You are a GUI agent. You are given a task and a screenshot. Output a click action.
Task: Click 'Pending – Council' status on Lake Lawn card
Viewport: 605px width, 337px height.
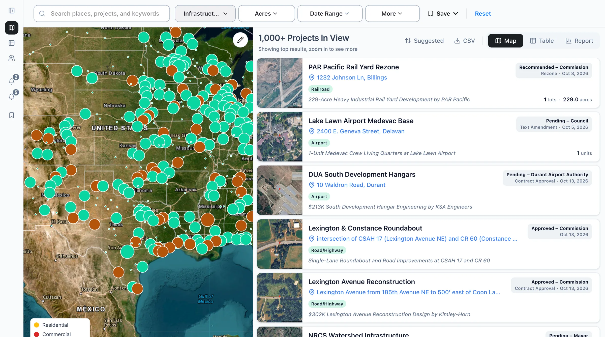[x=567, y=121]
